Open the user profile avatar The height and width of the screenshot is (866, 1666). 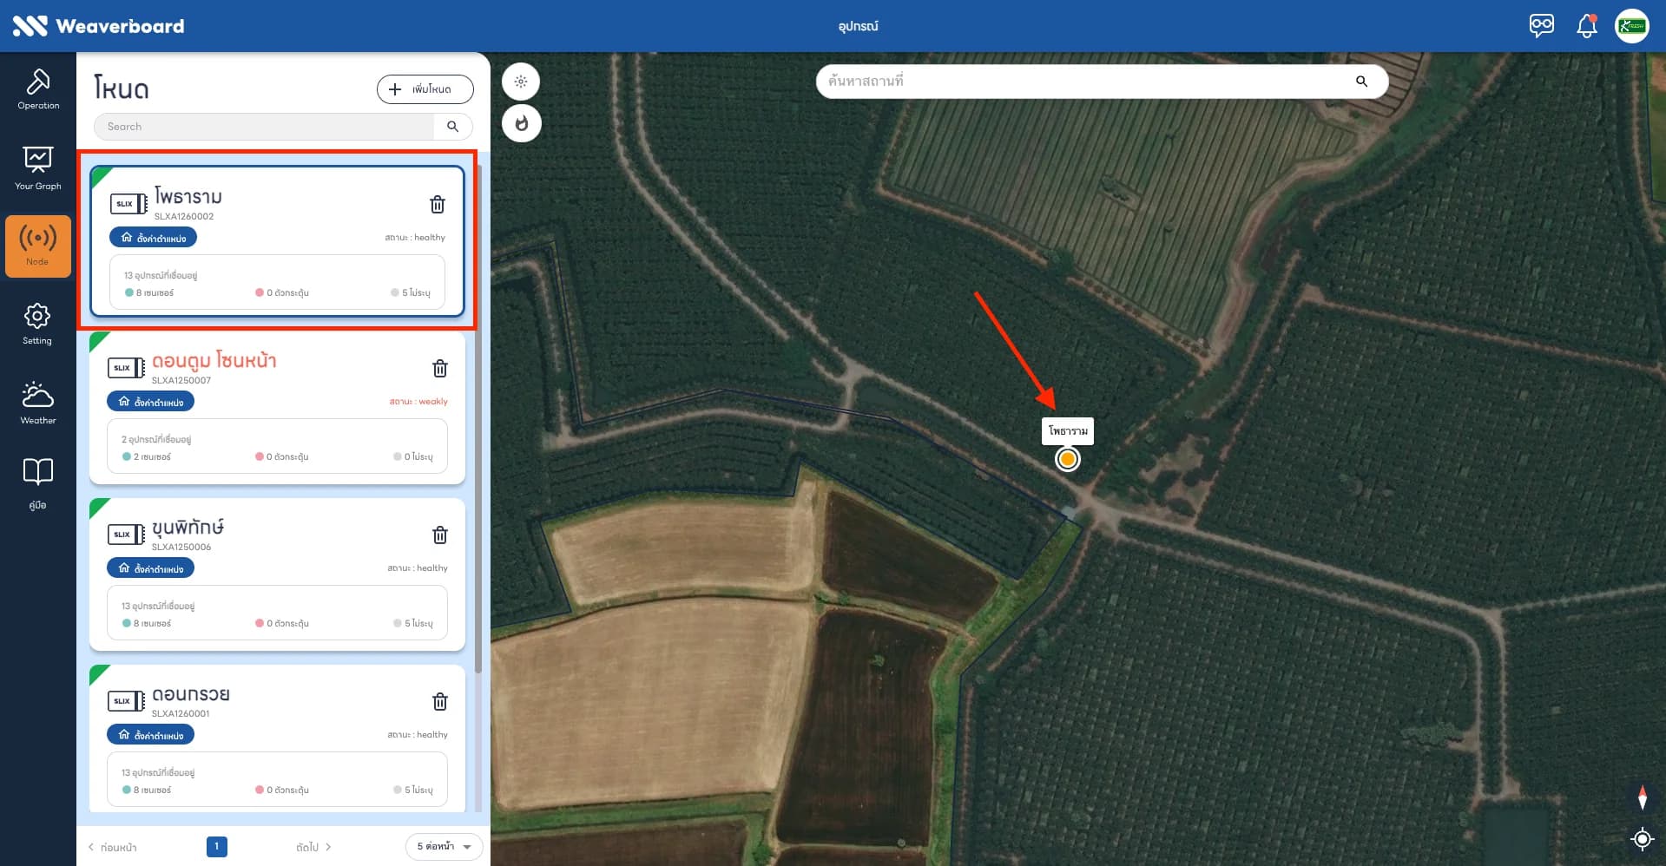1632,26
